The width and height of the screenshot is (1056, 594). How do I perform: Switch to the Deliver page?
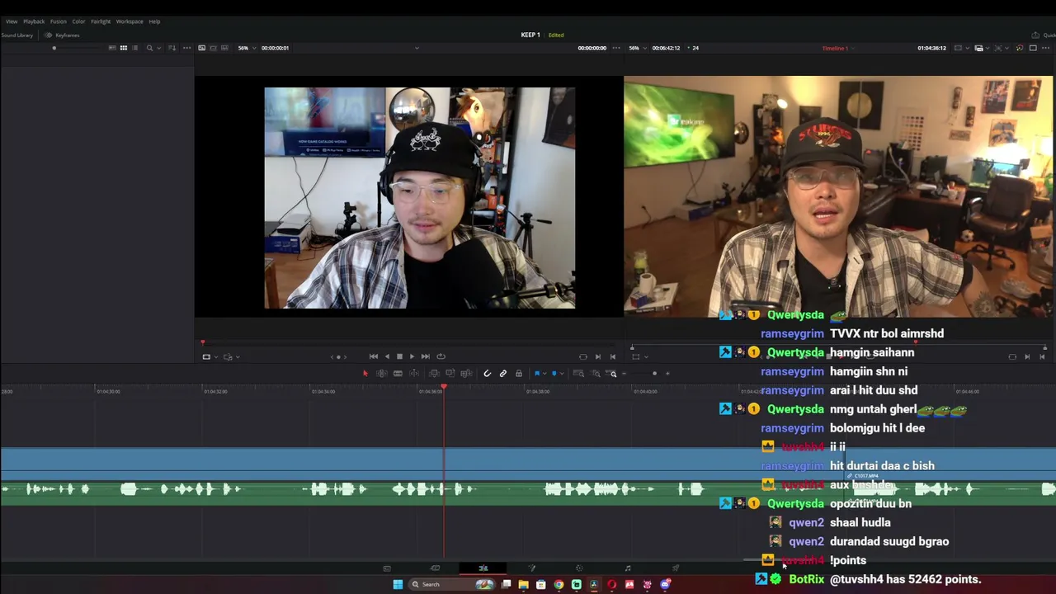pyautogui.click(x=676, y=568)
